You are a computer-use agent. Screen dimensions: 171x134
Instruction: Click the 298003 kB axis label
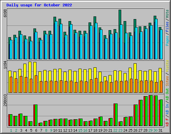[5, 100]
